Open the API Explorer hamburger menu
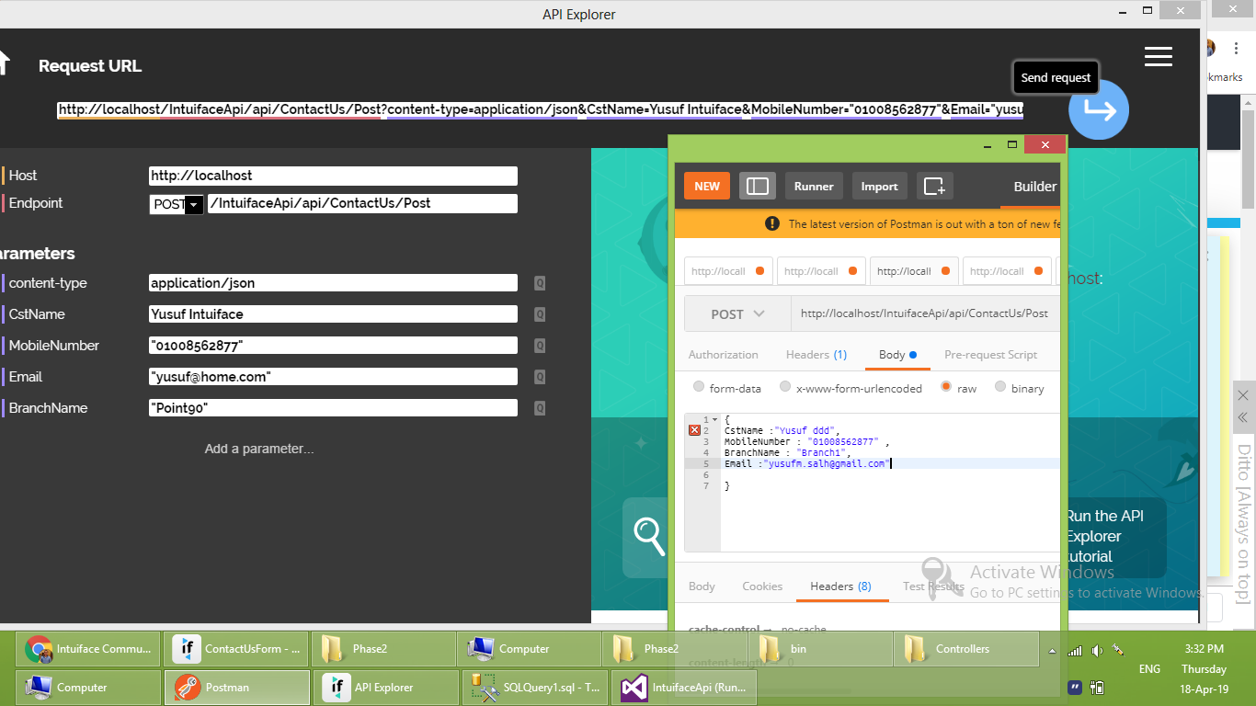This screenshot has width=1256, height=706. 1158,57
